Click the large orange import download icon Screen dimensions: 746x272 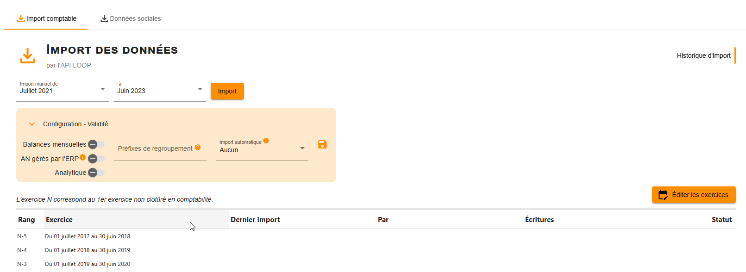click(27, 56)
